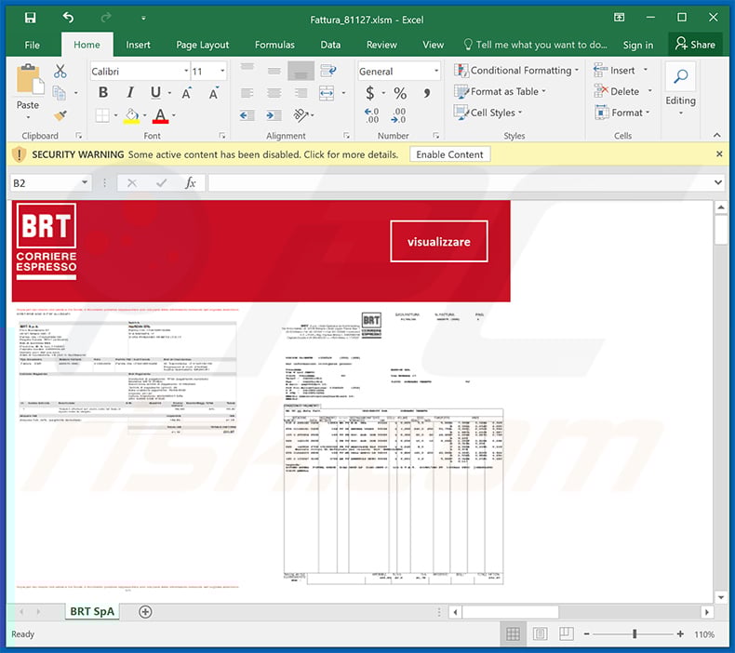Decrease decimal places
735x653 pixels.
click(398, 115)
